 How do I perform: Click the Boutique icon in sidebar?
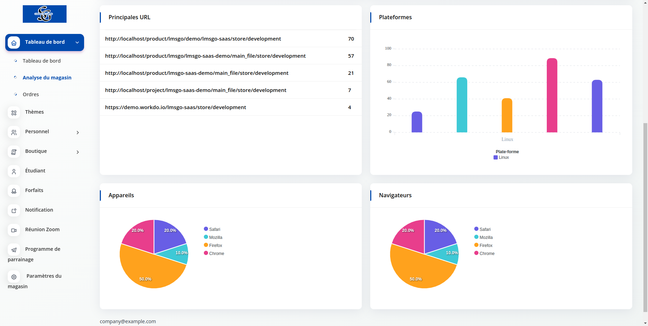14,152
